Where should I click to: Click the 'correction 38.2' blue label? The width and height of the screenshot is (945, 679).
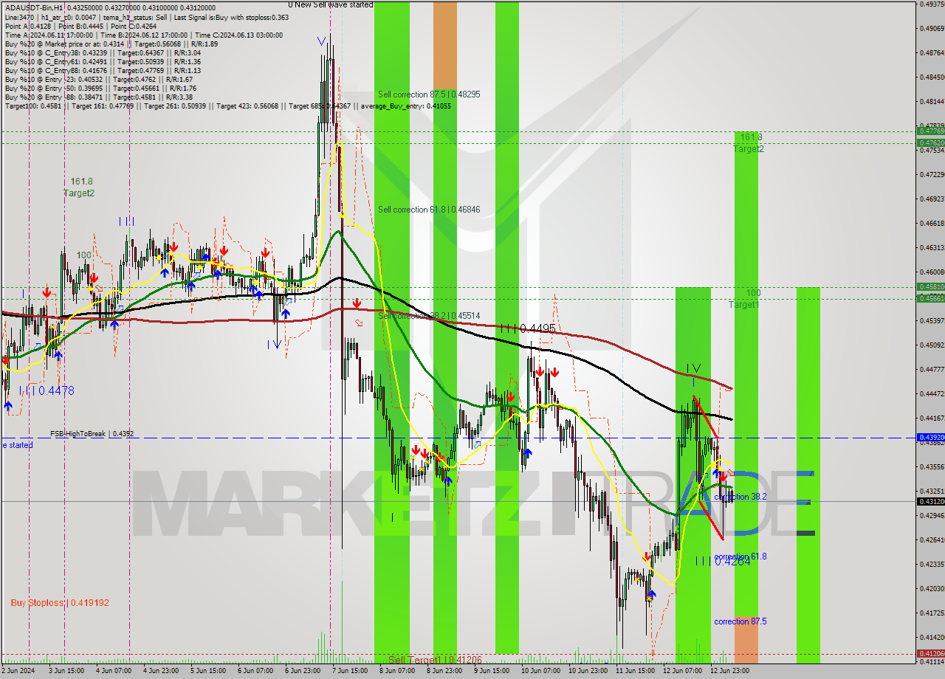740,497
